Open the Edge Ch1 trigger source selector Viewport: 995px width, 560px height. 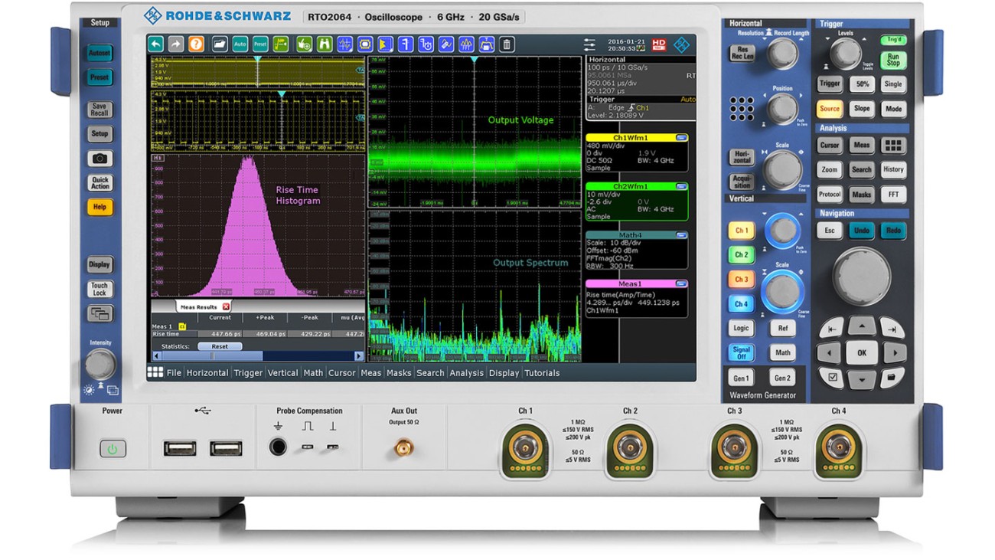(629, 106)
